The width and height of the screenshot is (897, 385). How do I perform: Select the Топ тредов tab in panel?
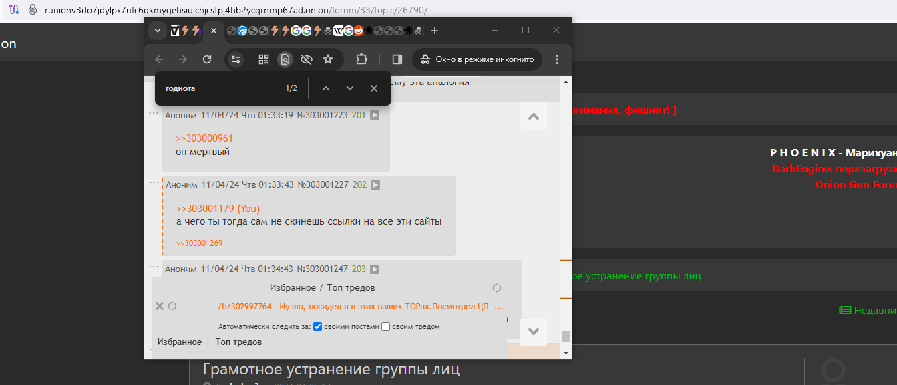[238, 342]
